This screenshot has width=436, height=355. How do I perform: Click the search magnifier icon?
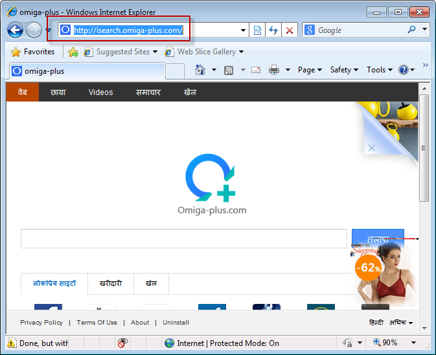411,29
